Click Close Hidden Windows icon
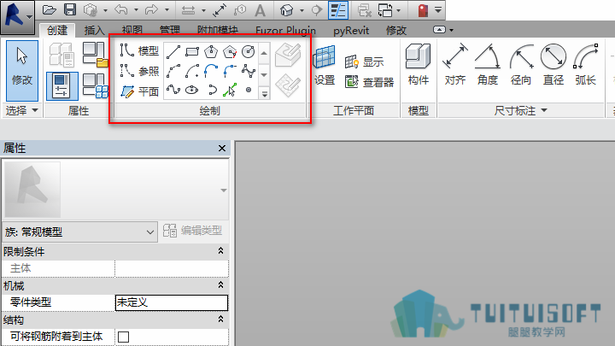Image resolution: width=615 pixels, height=346 pixels. (365, 10)
